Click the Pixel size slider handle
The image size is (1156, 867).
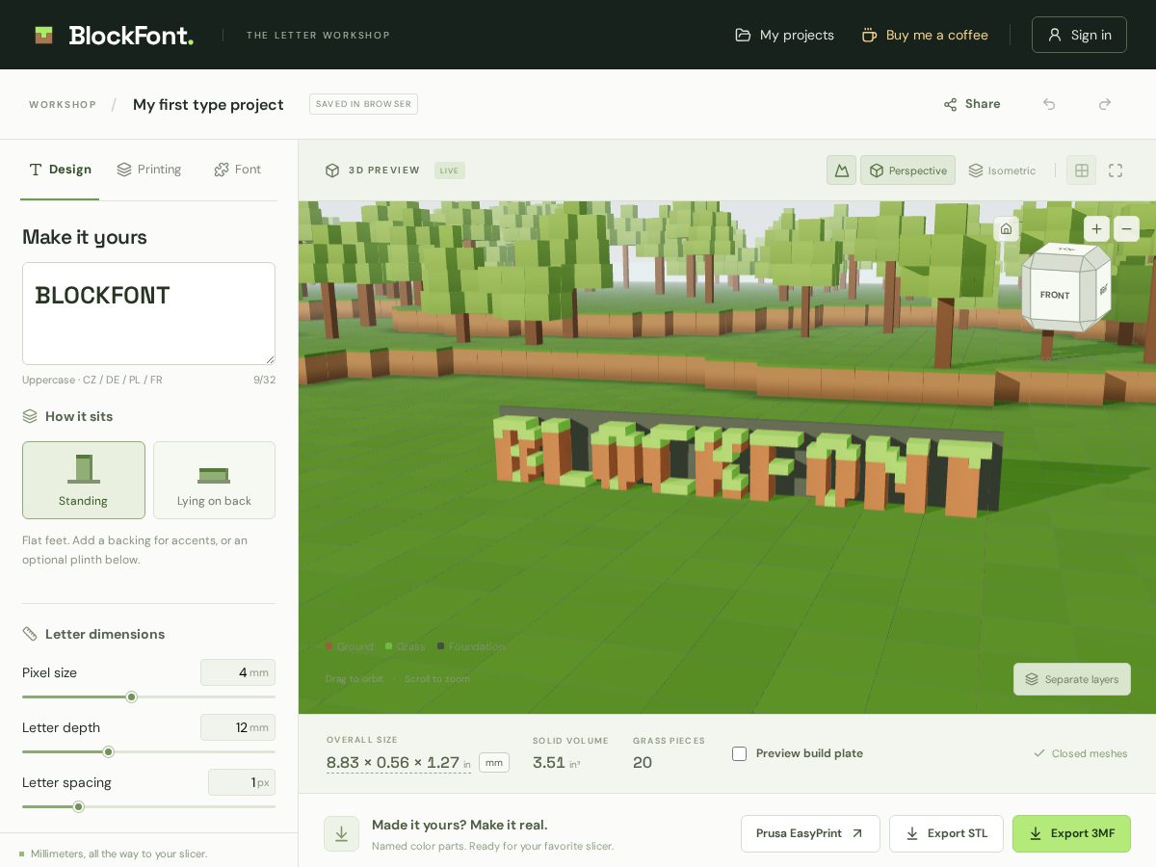coord(132,696)
